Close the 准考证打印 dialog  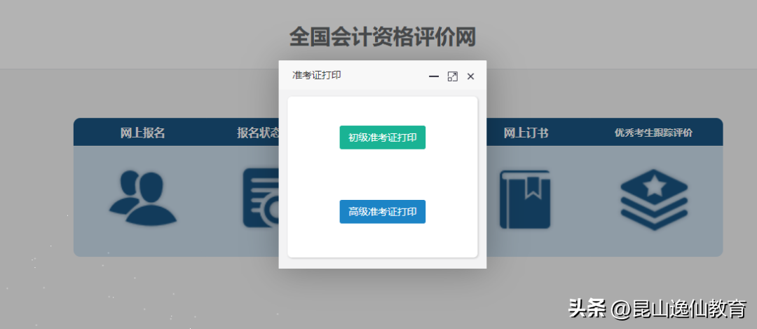click(471, 76)
